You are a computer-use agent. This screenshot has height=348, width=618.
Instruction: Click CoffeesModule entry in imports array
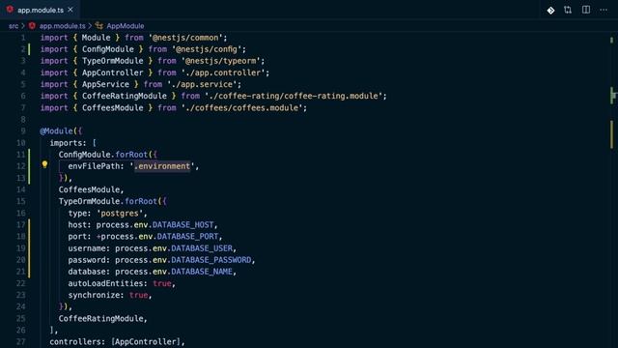click(89, 189)
